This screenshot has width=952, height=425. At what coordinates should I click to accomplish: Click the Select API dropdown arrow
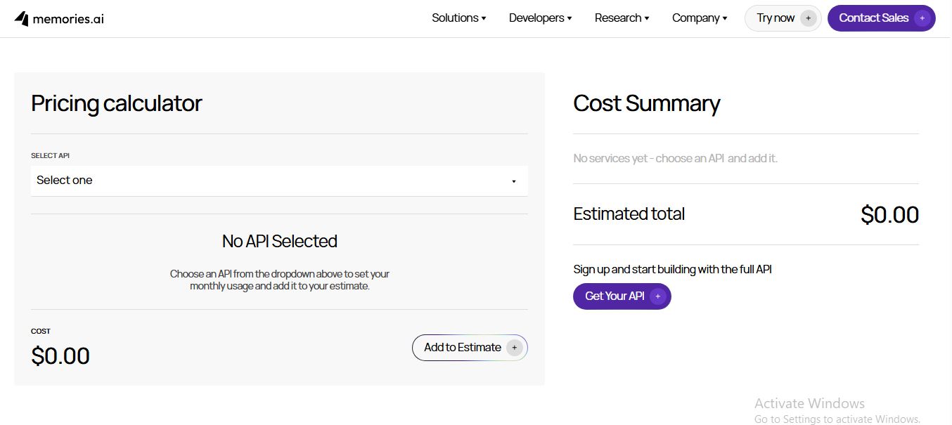click(514, 181)
